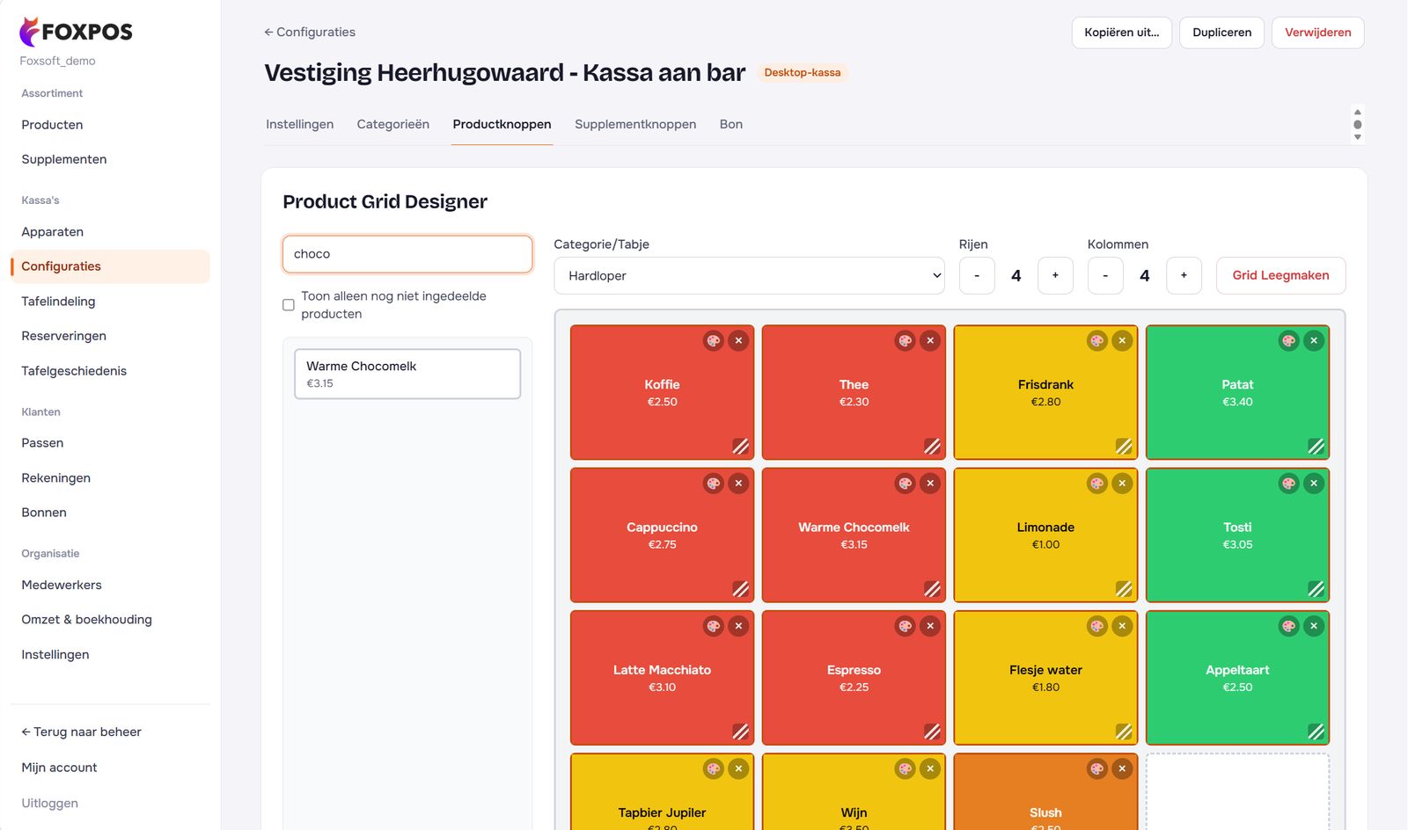Increase the Kolommen column count
The image size is (1408, 830).
1184,275
